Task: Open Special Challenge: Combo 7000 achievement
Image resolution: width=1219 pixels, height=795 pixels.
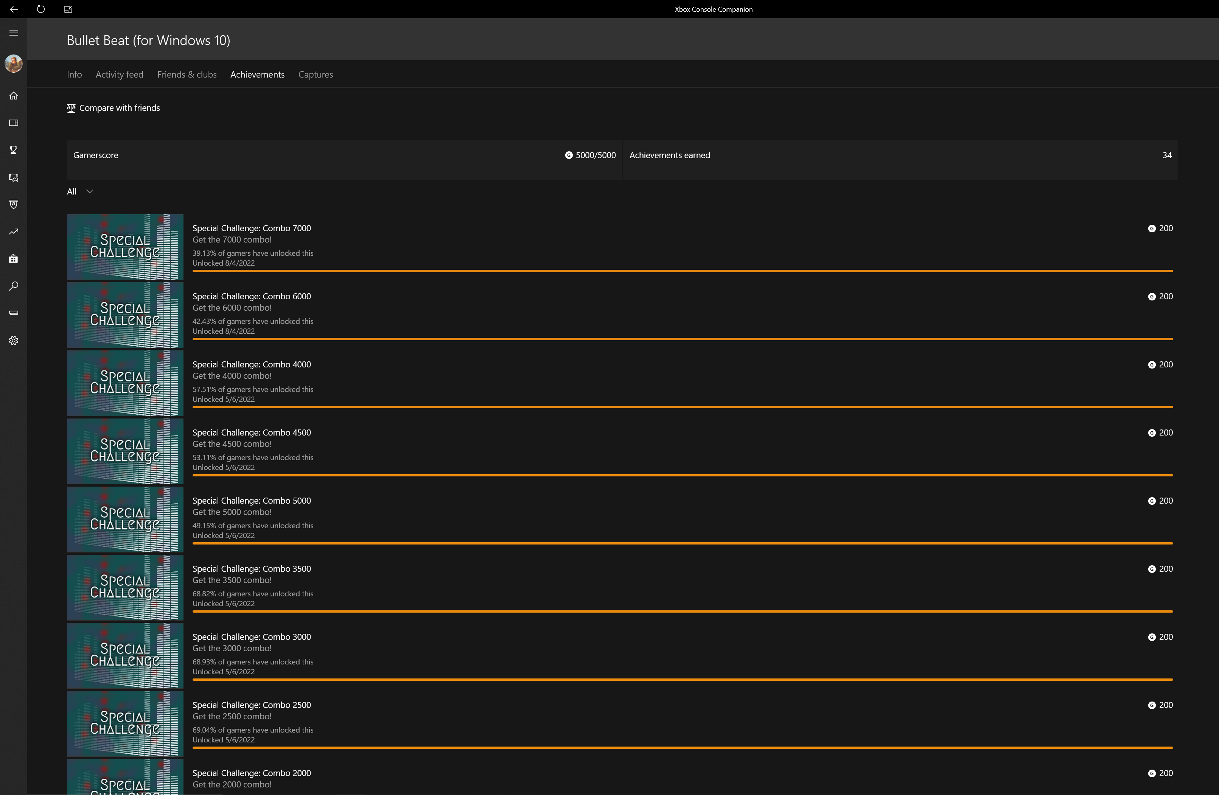Action: [252, 229]
